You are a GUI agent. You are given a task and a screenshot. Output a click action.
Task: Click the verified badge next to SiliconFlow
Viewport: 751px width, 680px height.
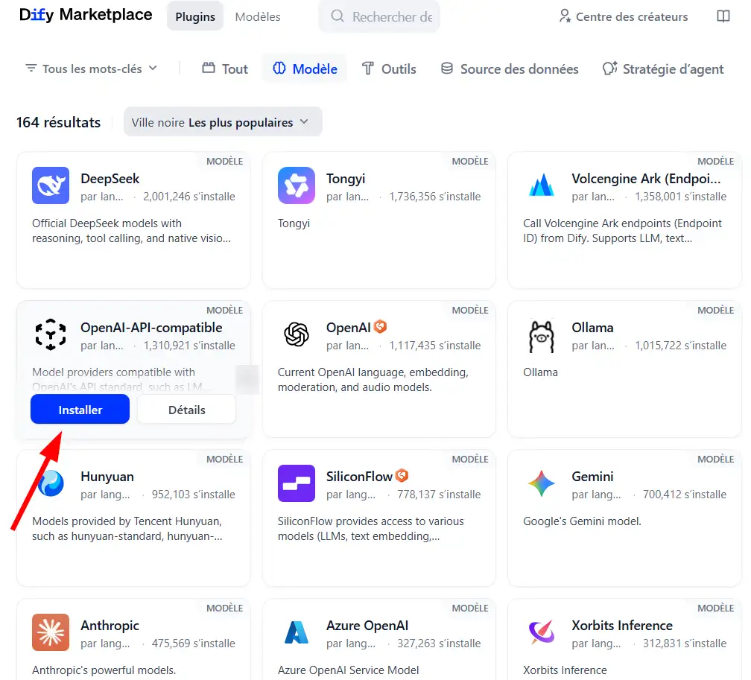point(402,475)
